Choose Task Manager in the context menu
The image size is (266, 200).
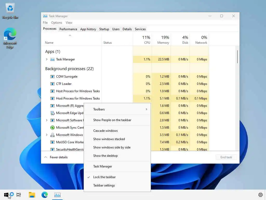(x=117, y=166)
